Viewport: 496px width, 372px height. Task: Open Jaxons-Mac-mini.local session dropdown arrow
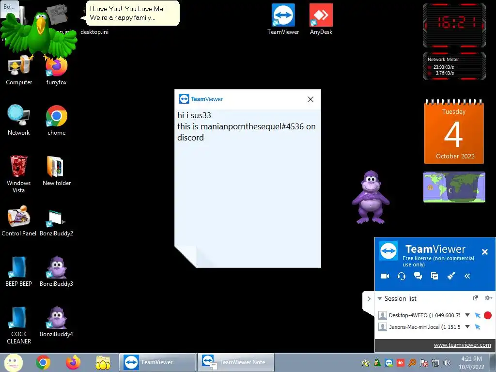coord(467,327)
